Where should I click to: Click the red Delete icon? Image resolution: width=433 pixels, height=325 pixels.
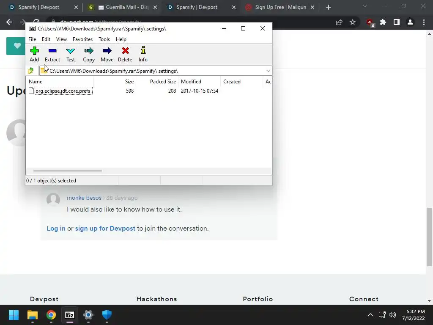[x=125, y=55]
